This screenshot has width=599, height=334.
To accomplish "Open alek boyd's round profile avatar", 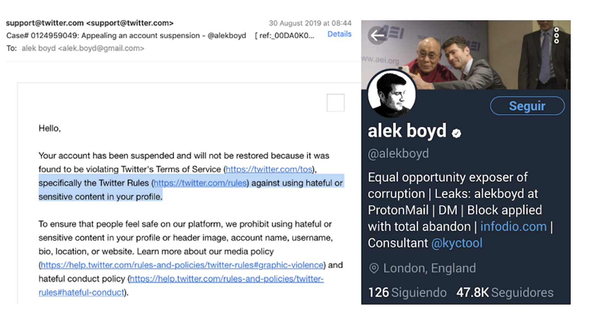I will [392, 94].
